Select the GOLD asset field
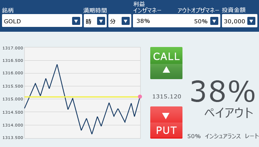 42,20
